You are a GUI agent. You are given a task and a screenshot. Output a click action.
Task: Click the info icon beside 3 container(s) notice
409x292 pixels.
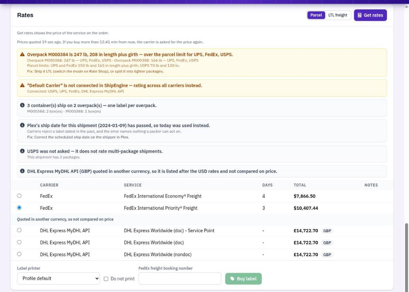23,105
